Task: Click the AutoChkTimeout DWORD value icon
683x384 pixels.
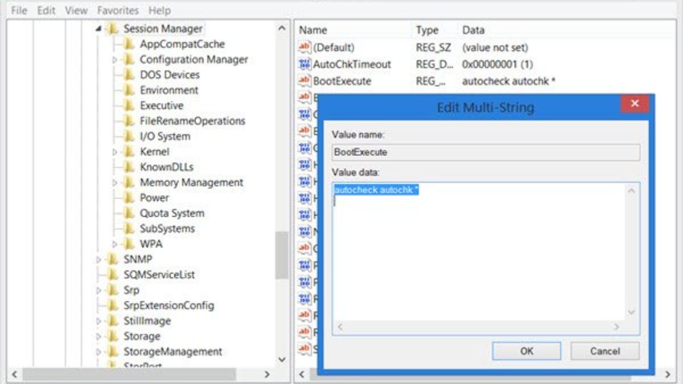Action: coord(305,64)
